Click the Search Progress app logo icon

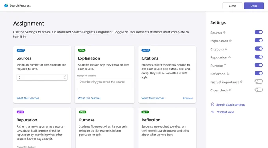(x=6, y=5)
